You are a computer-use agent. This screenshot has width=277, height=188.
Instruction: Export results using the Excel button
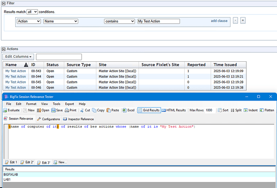tap(128, 110)
